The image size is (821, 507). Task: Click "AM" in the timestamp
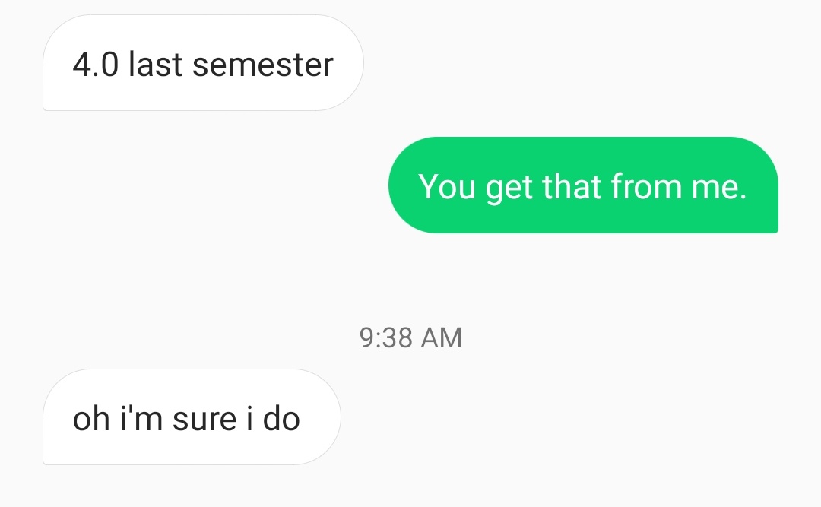coord(441,338)
